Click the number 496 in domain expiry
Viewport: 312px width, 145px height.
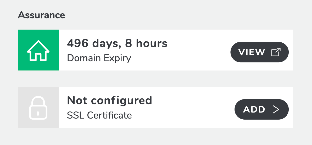coord(77,43)
